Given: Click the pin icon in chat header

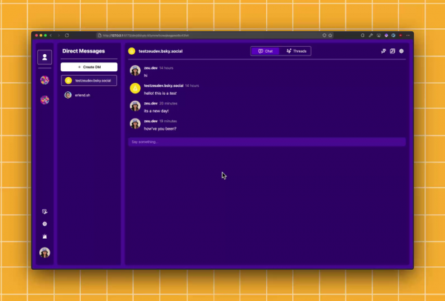Looking at the screenshot, I should [x=383, y=51].
